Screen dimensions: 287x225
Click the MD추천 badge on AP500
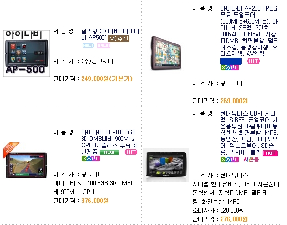point(119,39)
